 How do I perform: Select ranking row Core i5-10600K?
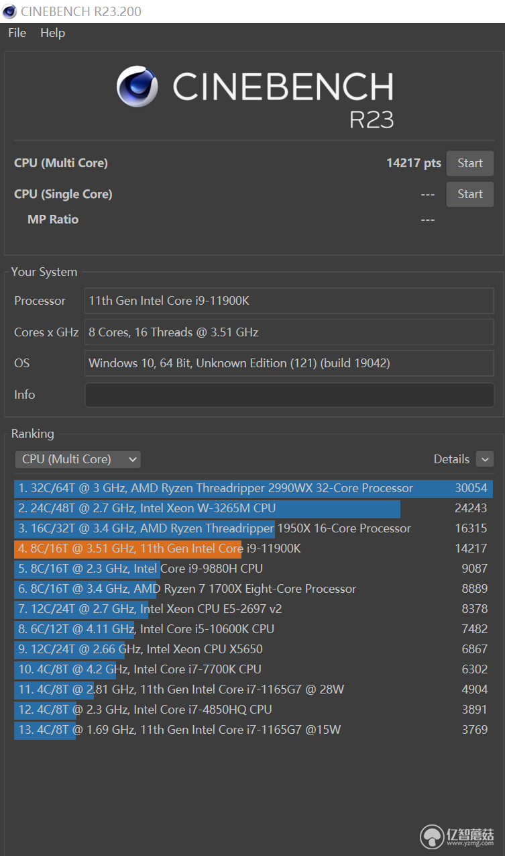coord(254,629)
